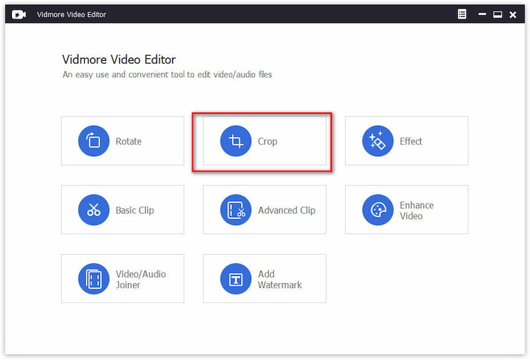Open the menu list icon in title bar
This screenshot has width=530, height=360.
click(462, 15)
